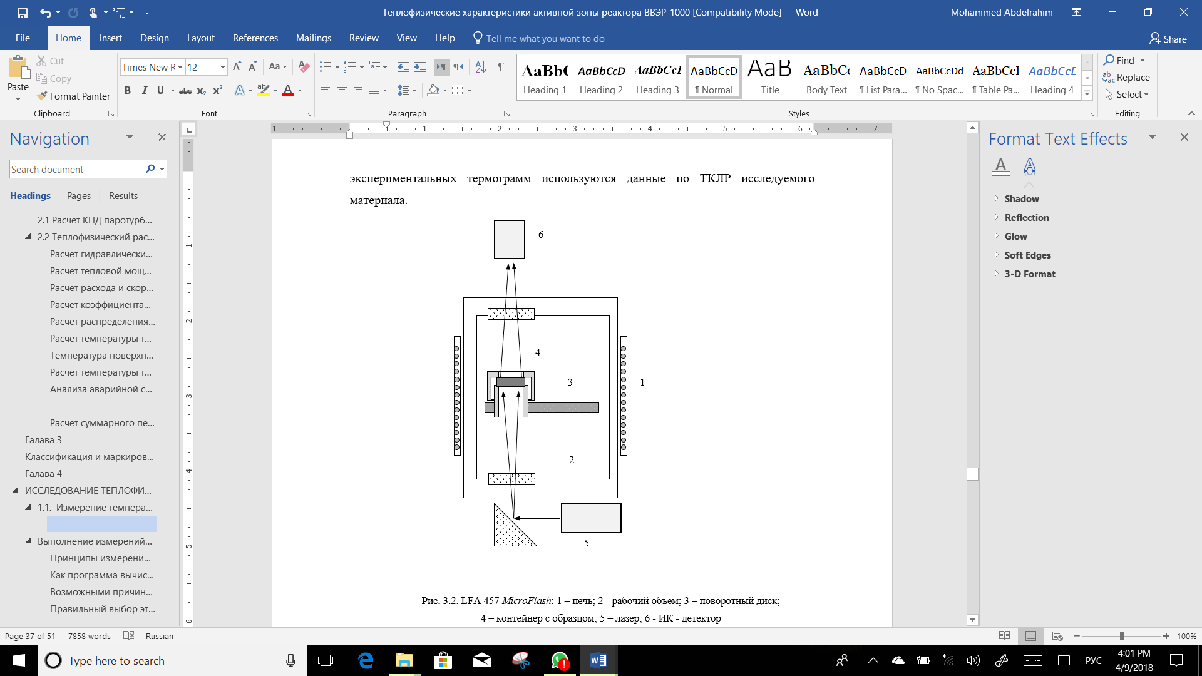Viewport: 1202px width, 676px height.
Task: Apply the Heading 1 style
Action: point(545,78)
